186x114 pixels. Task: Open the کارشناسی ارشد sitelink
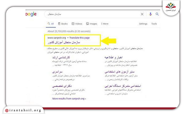coord(61,58)
